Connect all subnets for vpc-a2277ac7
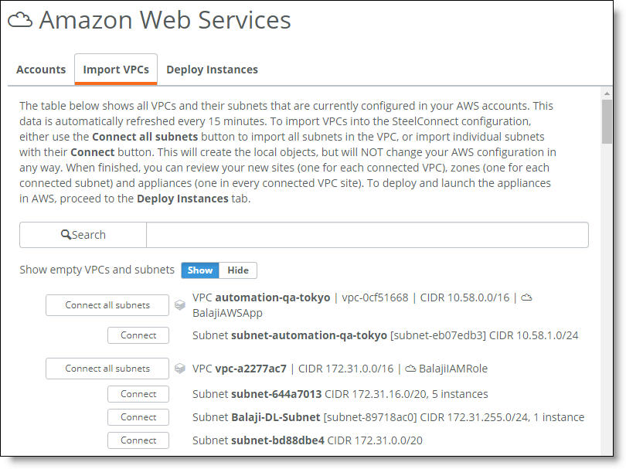 [107, 369]
